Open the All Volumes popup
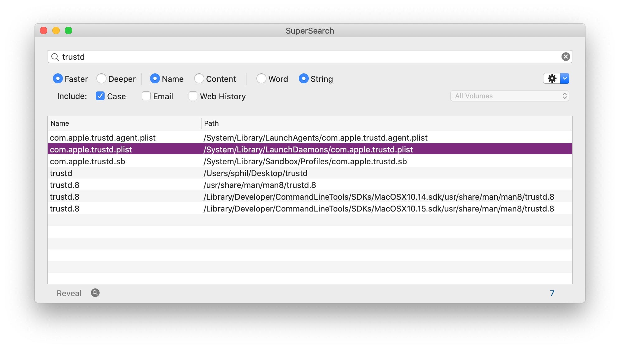The width and height of the screenshot is (620, 349). [510, 96]
